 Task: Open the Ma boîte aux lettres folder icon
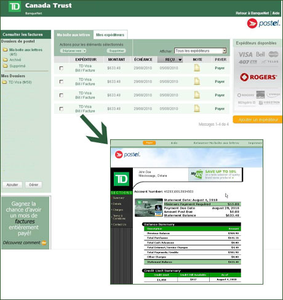pyautogui.click(x=5, y=50)
